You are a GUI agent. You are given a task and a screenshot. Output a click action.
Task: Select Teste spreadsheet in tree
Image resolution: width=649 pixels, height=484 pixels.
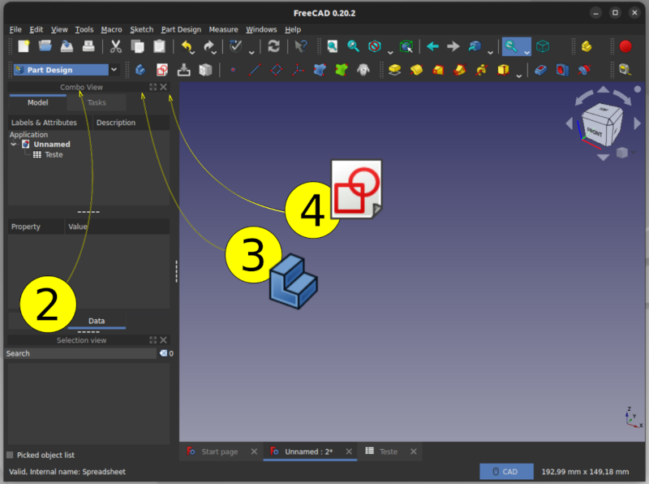[x=54, y=154]
